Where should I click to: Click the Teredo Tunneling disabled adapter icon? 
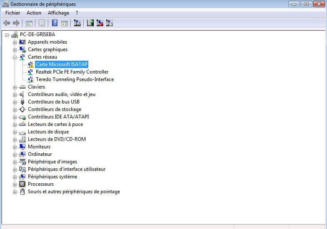pos(30,79)
